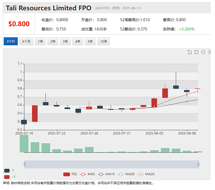Click the candle with wick reaching 1.0

[176, 87]
